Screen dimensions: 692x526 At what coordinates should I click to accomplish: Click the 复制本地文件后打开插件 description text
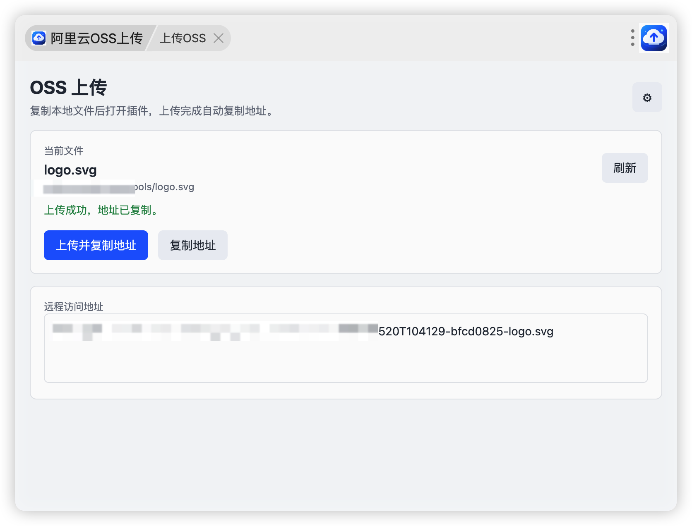tap(152, 111)
